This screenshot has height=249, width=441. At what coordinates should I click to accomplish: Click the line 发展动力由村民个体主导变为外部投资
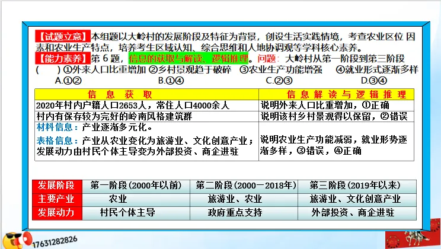138,151
